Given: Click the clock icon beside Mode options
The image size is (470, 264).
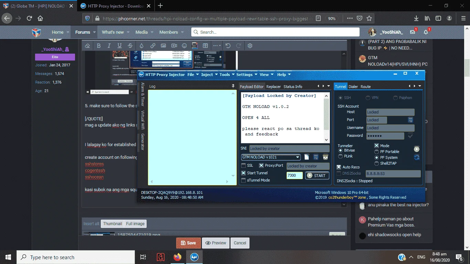Looking at the screenshot, I should pyautogui.click(x=417, y=149).
